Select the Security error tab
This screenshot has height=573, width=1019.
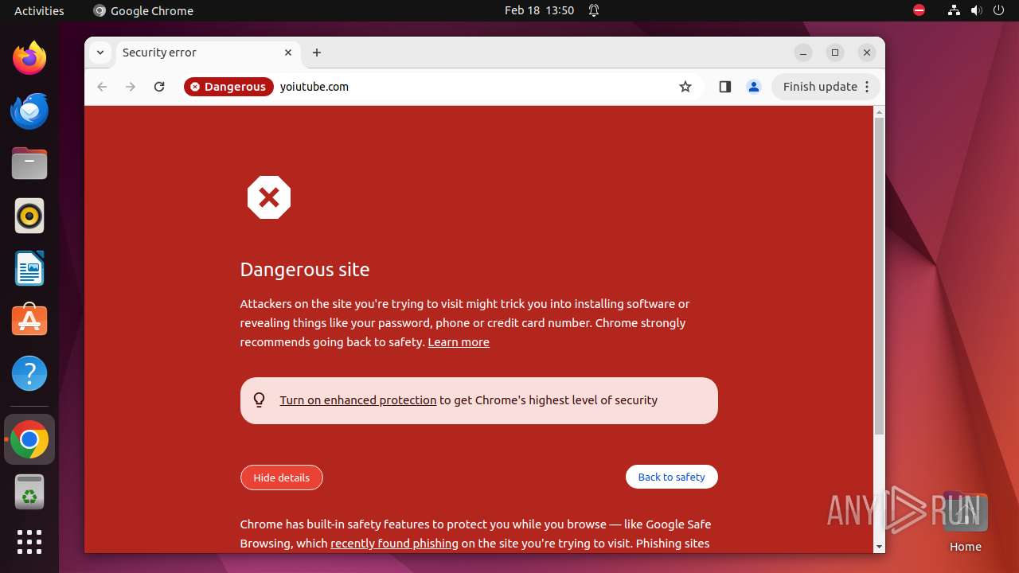click(x=207, y=53)
